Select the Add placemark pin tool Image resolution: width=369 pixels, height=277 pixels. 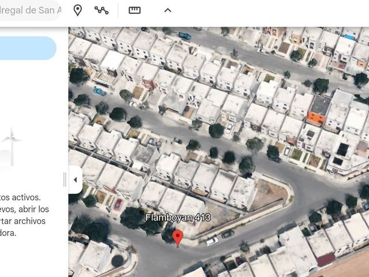coord(78,10)
